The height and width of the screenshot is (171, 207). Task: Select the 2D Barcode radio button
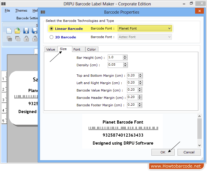pyautogui.click(x=51, y=37)
